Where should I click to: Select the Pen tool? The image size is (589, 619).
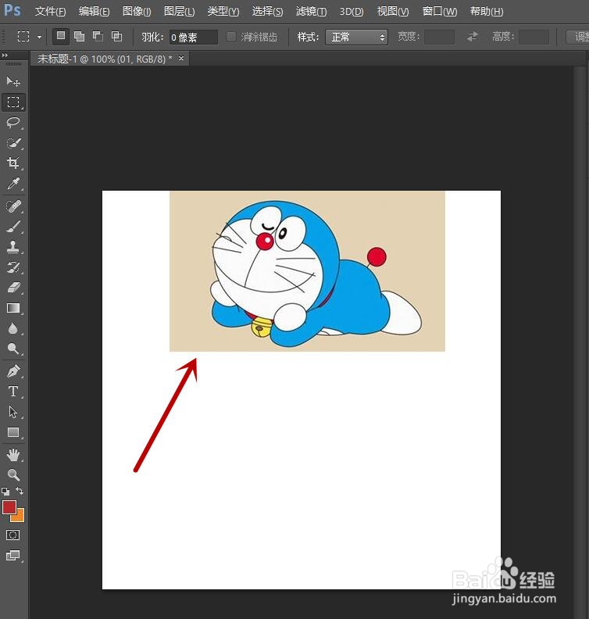[13, 371]
